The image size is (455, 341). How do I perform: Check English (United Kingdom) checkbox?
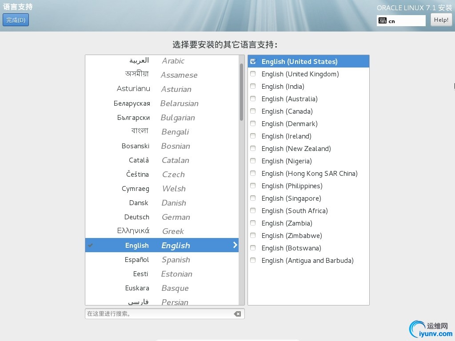click(253, 74)
